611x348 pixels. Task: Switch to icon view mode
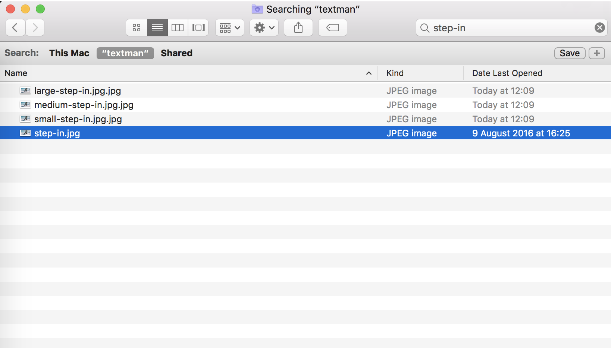click(x=137, y=28)
